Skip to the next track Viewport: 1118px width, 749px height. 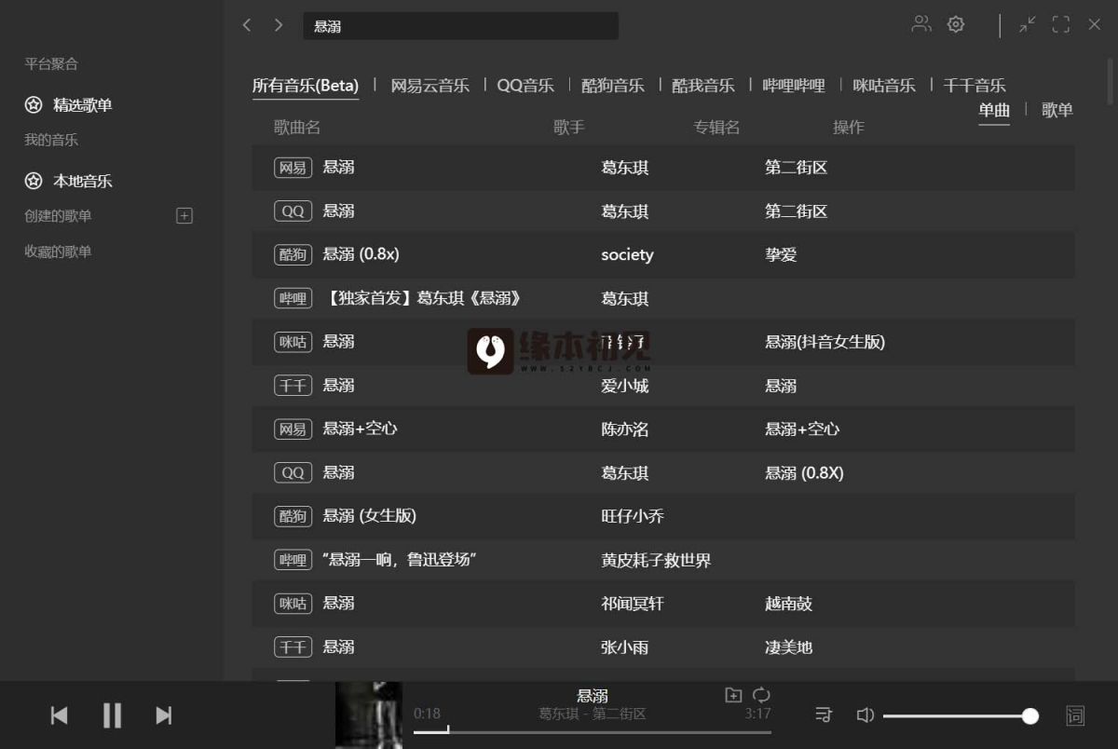(164, 715)
